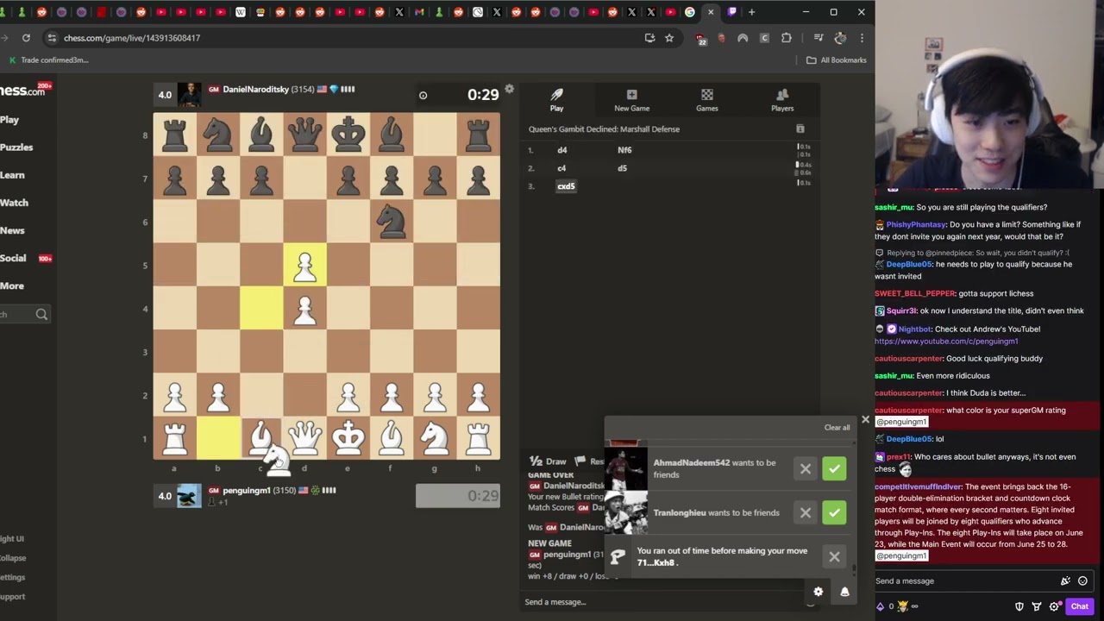Viewport: 1104px width, 621px height.
Task: Focus the chess.com game chat message field
Action: pos(664,602)
